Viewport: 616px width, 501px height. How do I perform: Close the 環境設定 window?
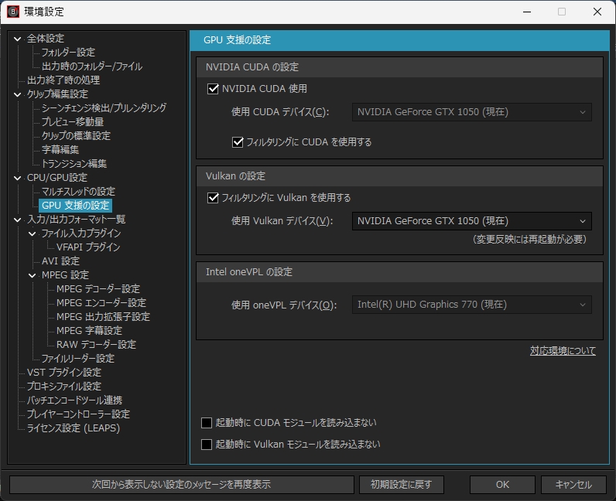click(597, 12)
